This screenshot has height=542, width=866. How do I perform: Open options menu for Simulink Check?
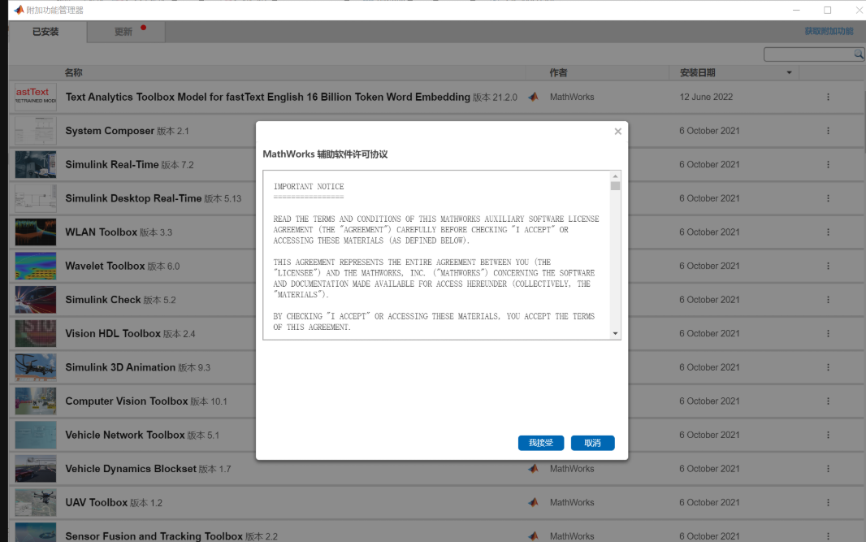click(x=828, y=300)
